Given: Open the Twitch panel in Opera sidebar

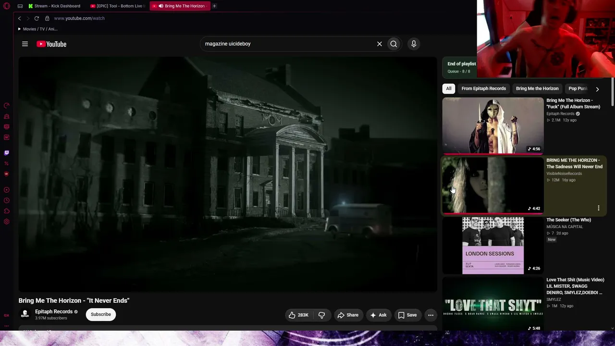Looking at the screenshot, I should 7,153.
